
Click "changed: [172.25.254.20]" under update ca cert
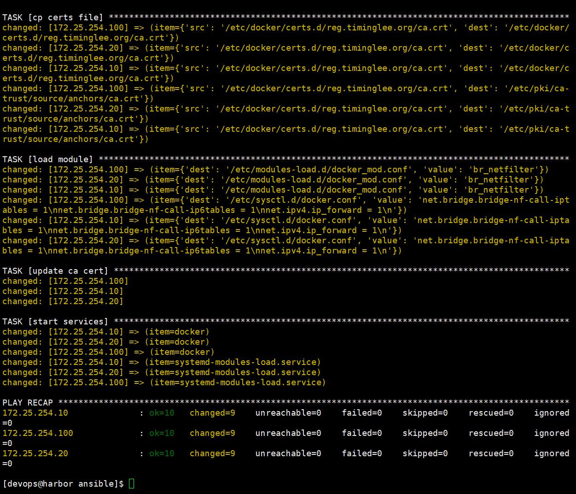click(x=63, y=301)
